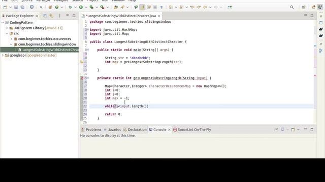This screenshot has width=325, height=182.
Task: Click the Open Perspective icon
Action: [304, 7]
